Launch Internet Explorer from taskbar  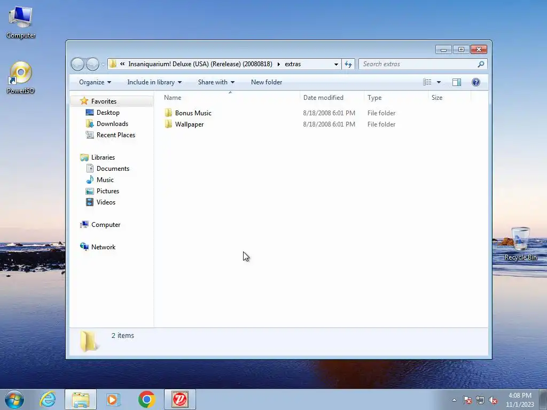point(48,399)
